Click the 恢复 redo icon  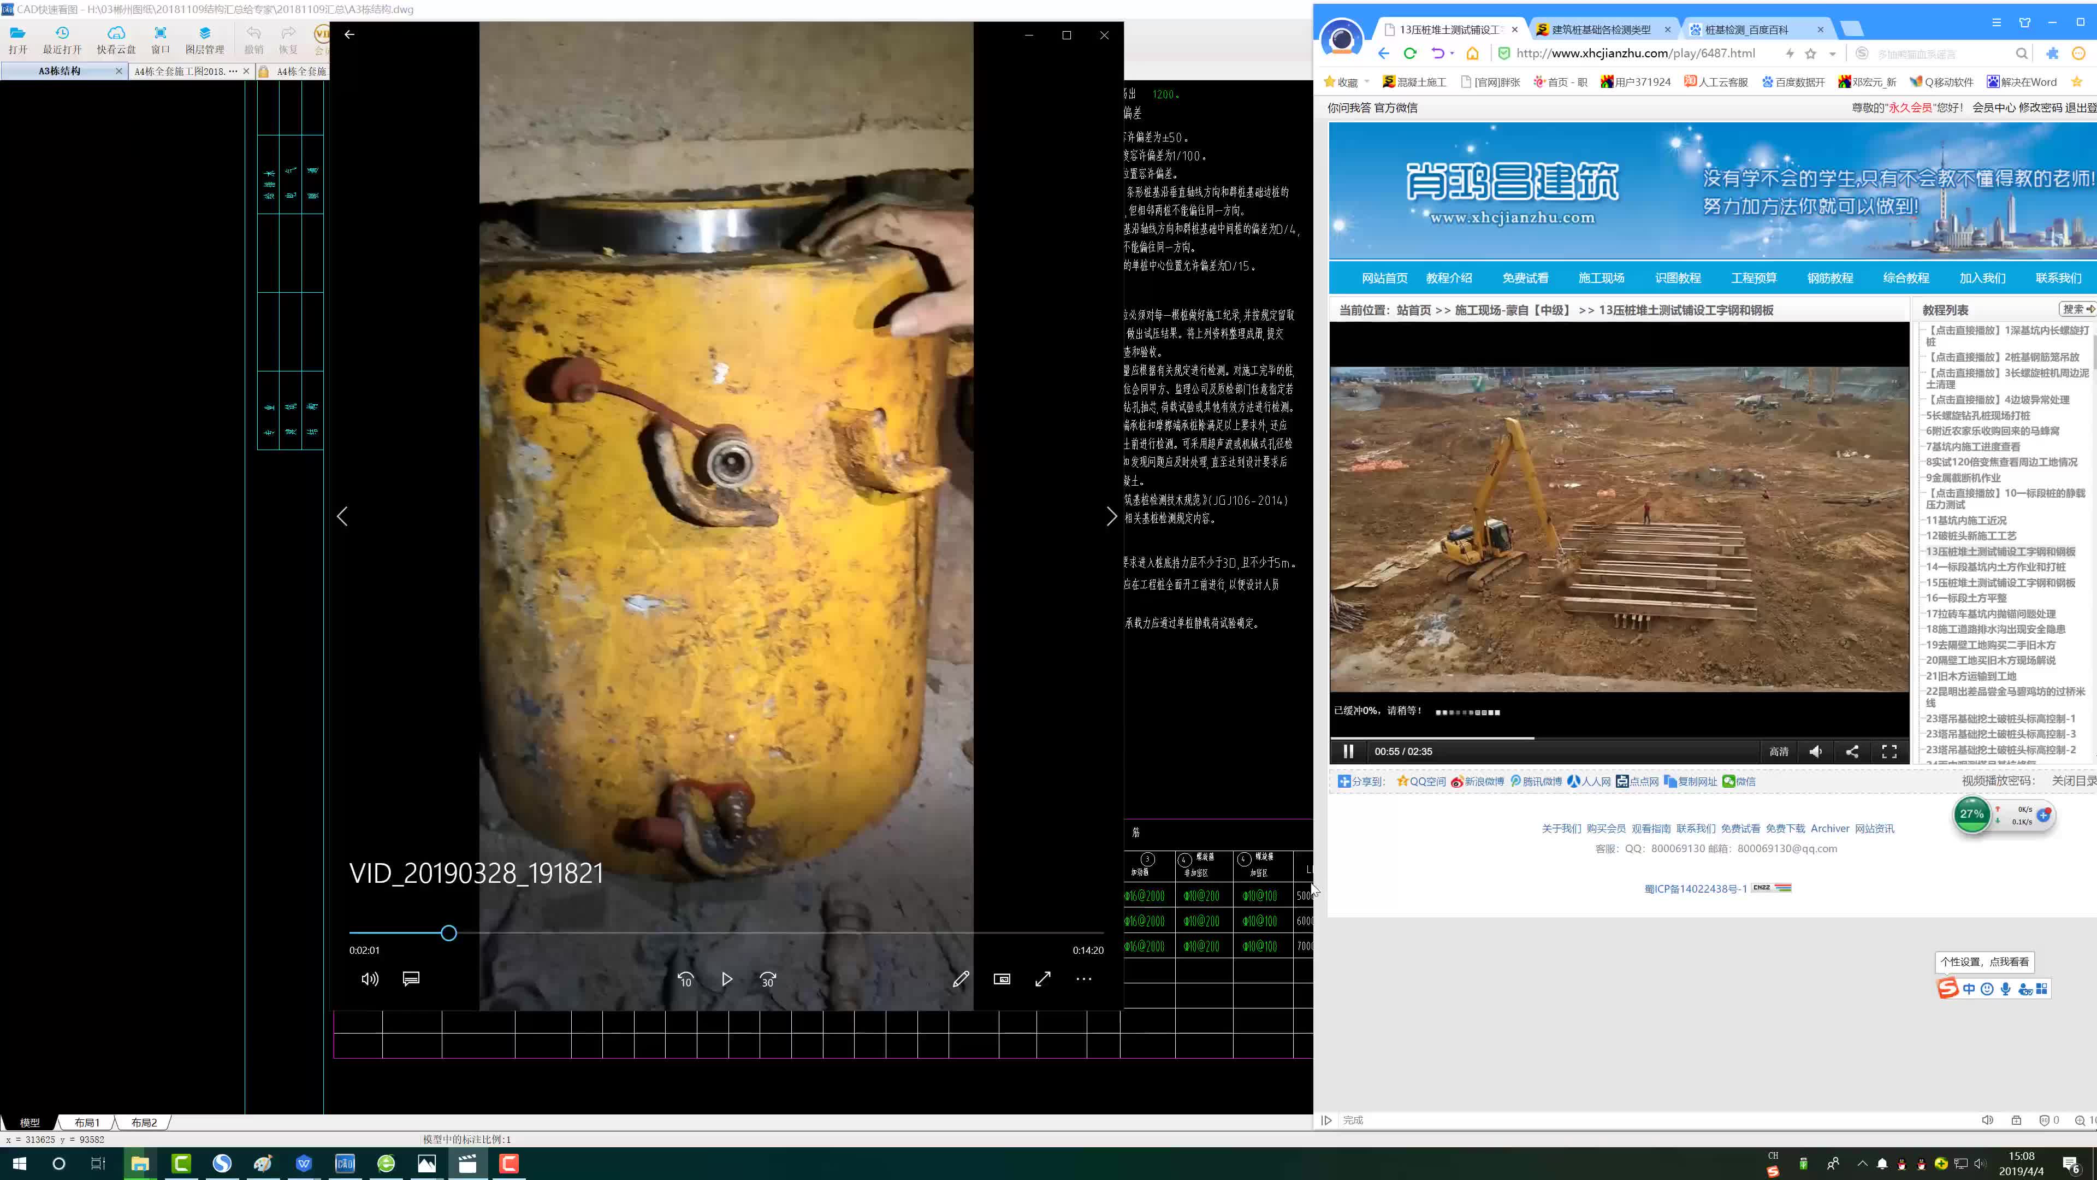tap(288, 40)
